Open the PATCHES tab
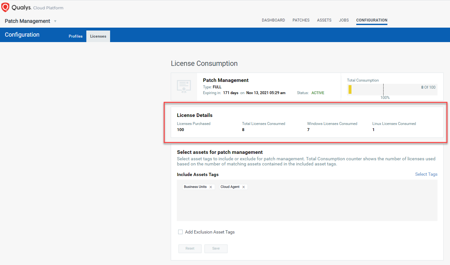The image size is (450, 265). pos(301,20)
